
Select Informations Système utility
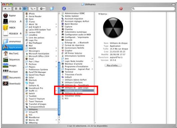pos(75,56)
